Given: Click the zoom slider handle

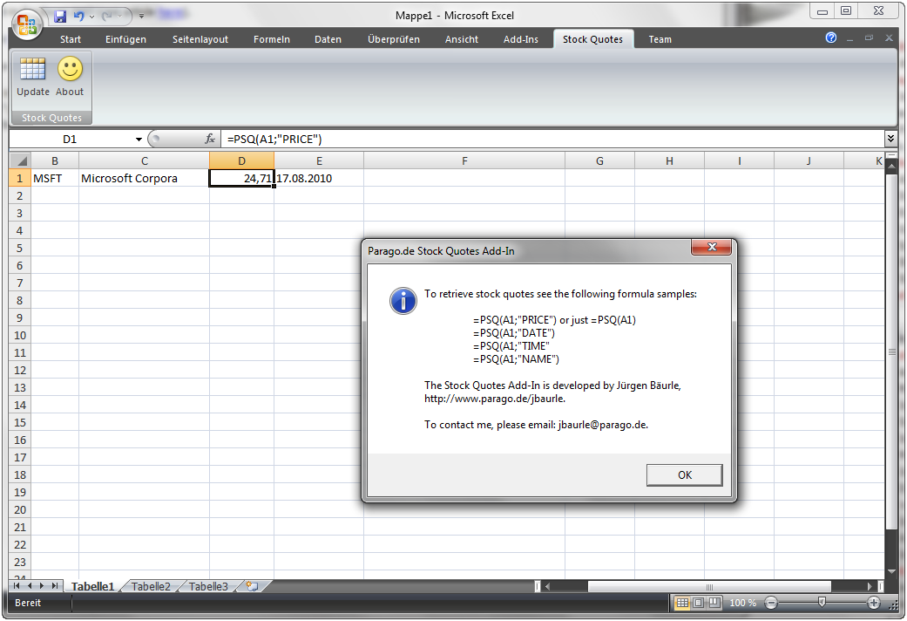Looking at the screenshot, I should 822,603.
